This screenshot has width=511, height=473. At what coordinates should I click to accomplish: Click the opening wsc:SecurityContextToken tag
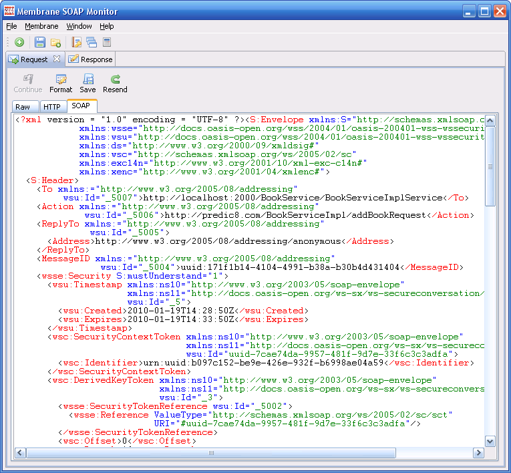pyautogui.click(x=114, y=337)
